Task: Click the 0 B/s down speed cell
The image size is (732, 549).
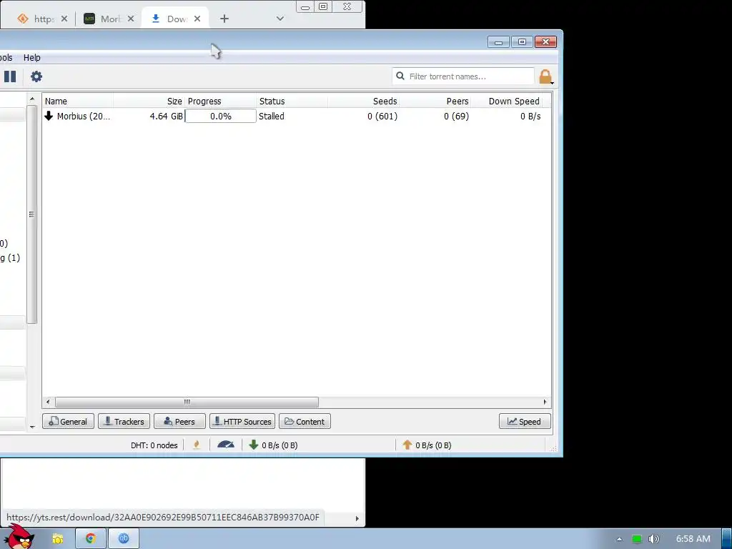Action: (530, 117)
